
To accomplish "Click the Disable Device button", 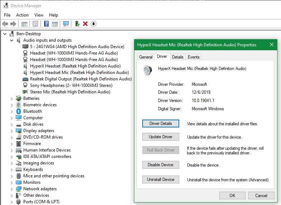I will (x=161, y=165).
